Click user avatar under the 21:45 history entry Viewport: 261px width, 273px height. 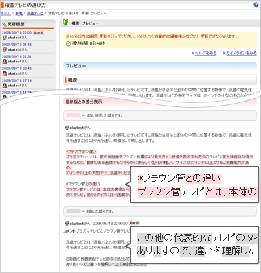(x=5, y=49)
